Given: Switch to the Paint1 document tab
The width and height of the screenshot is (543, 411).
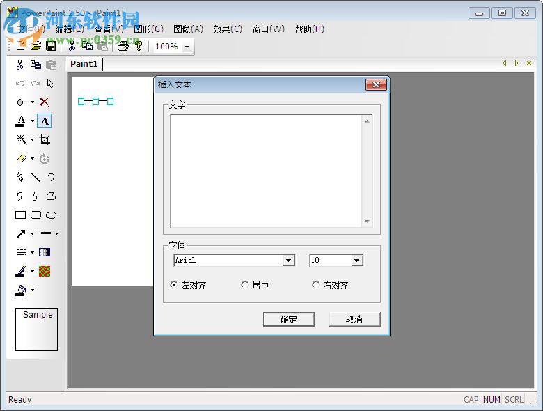Looking at the screenshot, I should point(84,64).
